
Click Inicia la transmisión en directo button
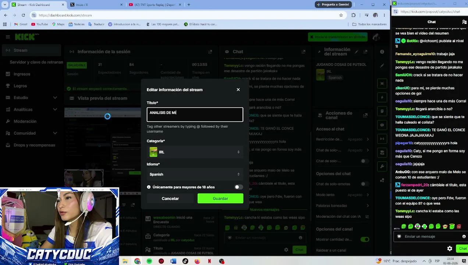(x=338, y=37)
